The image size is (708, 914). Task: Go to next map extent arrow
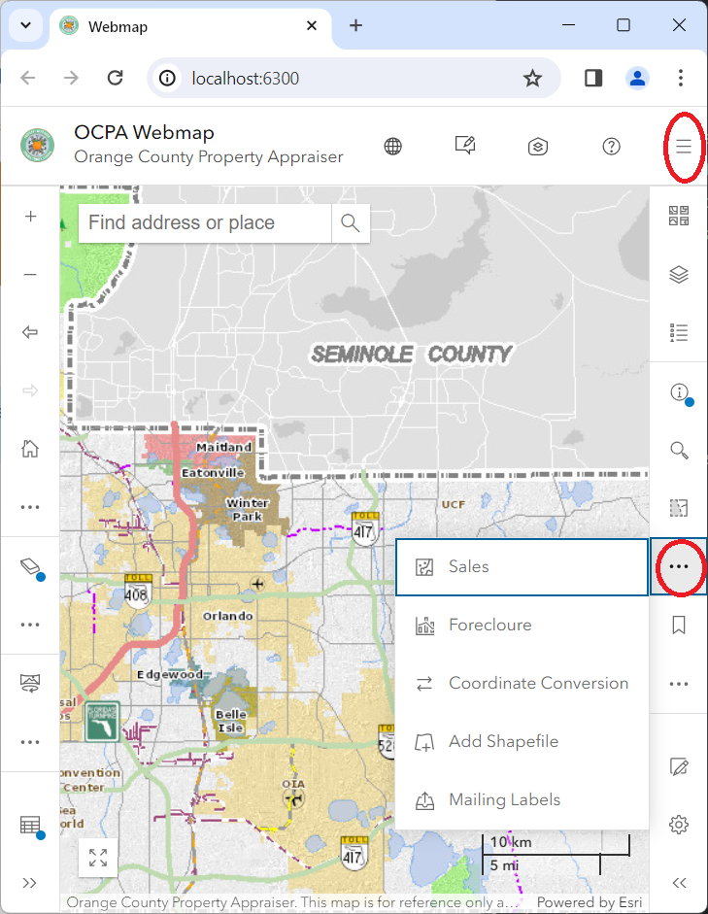30,390
